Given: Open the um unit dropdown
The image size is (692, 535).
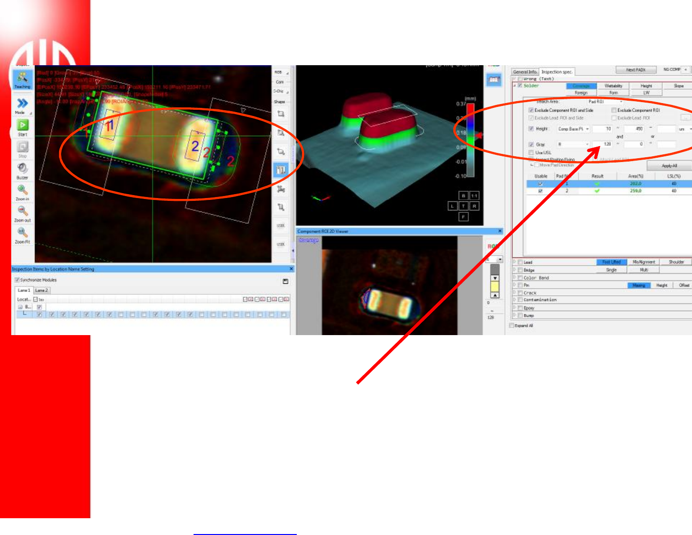Looking at the screenshot, I should click(684, 129).
